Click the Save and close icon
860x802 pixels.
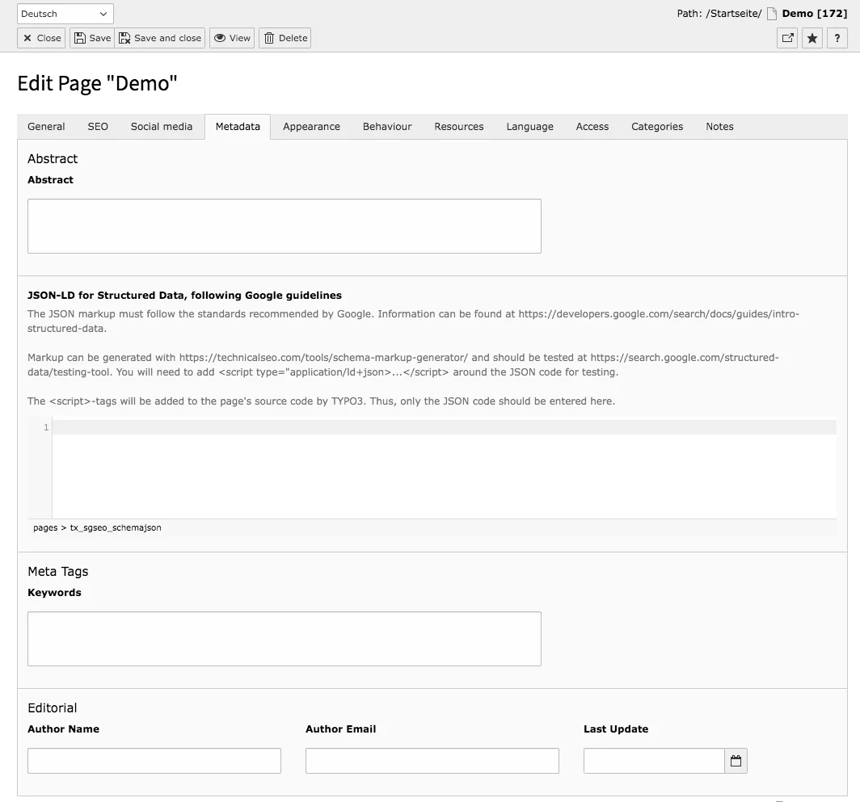click(124, 37)
